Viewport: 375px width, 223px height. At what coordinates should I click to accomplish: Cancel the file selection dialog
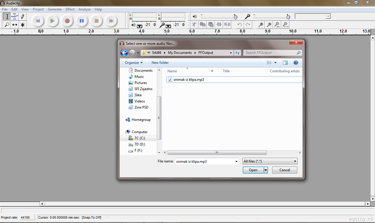click(x=284, y=170)
